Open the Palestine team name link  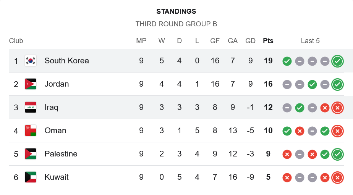[x=61, y=154]
